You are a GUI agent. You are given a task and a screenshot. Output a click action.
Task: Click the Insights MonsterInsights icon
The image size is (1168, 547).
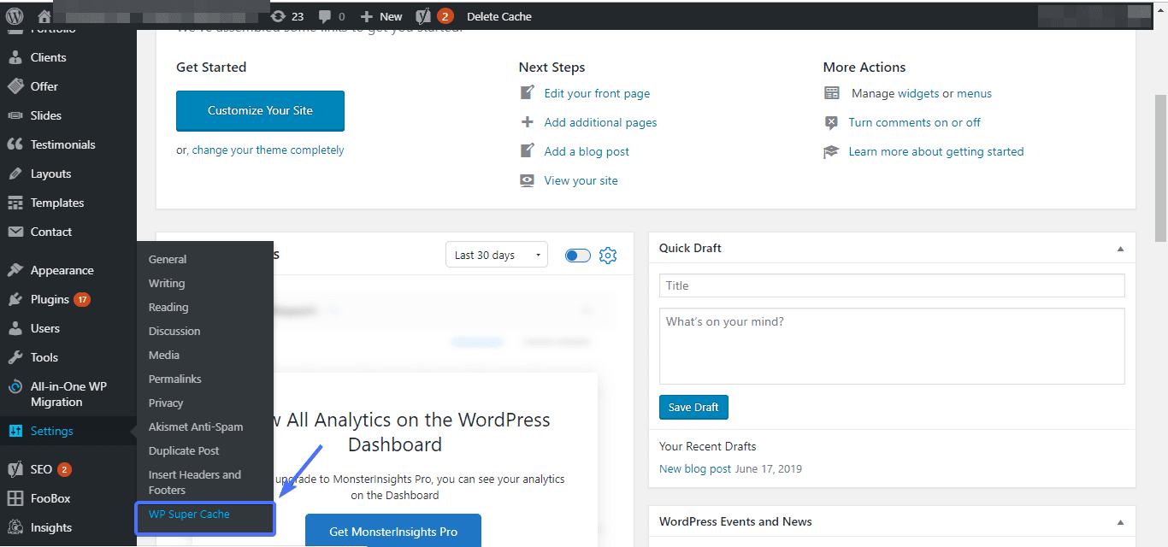[15, 527]
